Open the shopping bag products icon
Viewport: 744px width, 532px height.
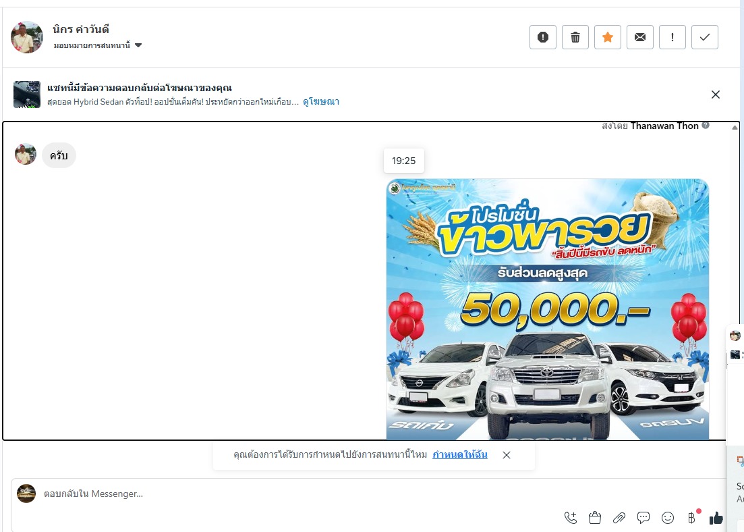point(594,518)
